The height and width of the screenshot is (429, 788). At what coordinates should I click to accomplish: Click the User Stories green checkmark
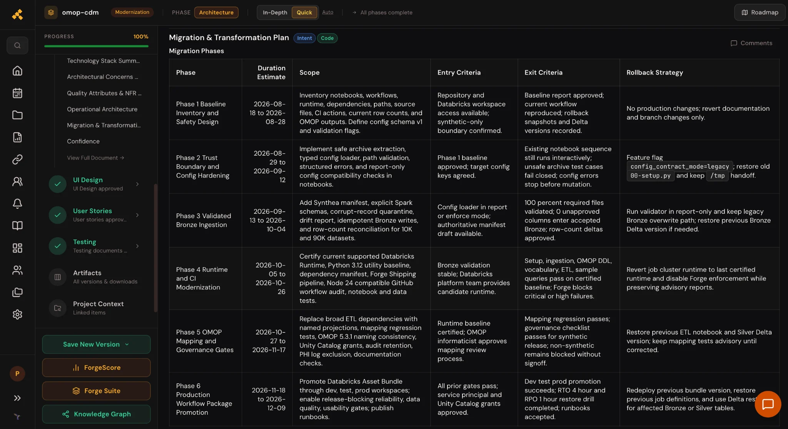point(58,215)
